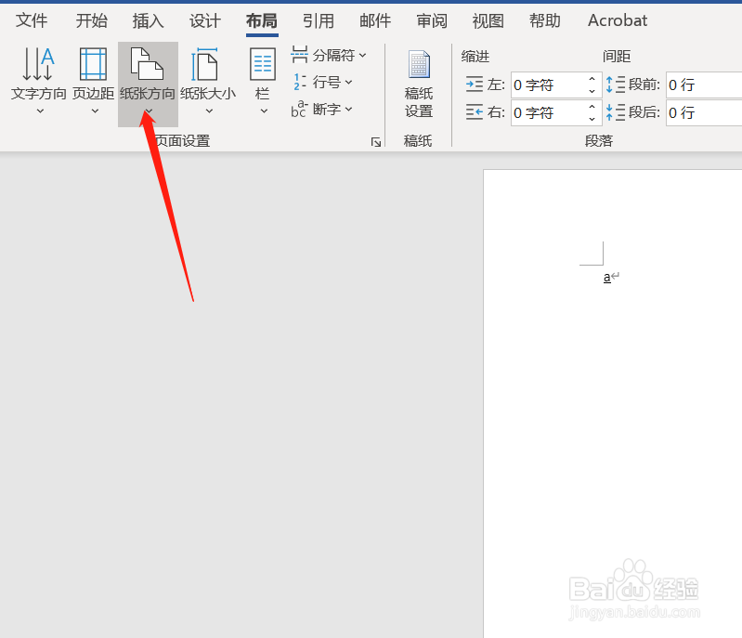Switch to the 插入 tab

point(148,20)
